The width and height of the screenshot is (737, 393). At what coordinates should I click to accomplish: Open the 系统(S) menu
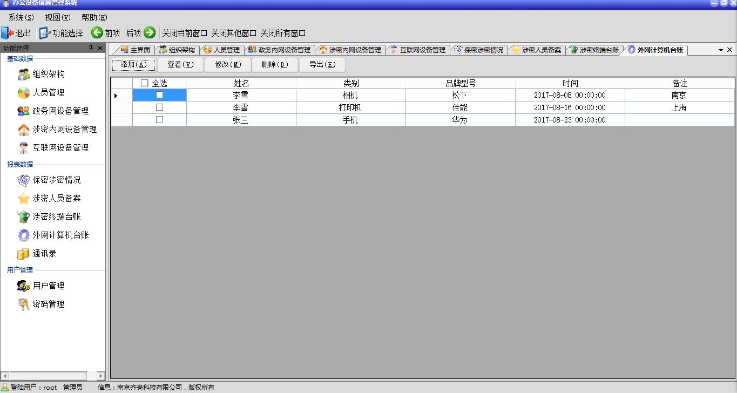pyautogui.click(x=21, y=17)
